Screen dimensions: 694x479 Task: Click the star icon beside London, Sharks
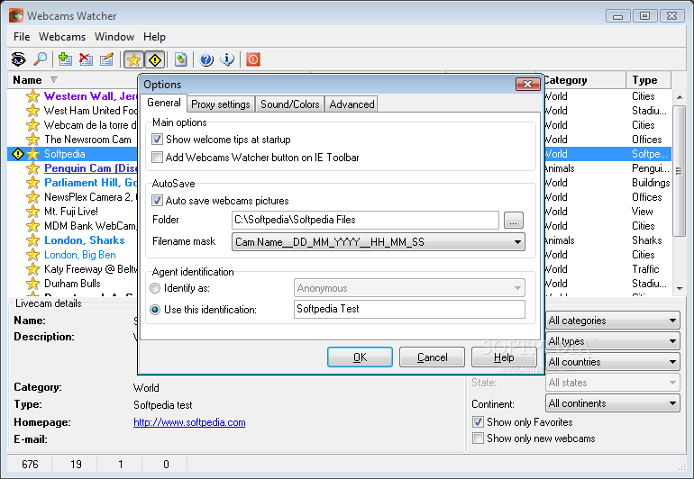pyautogui.click(x=32, y=240)
